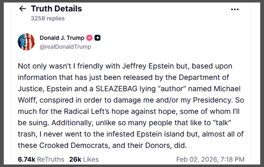Click the Donald J. Trump display name

click(x=62, y=38)
